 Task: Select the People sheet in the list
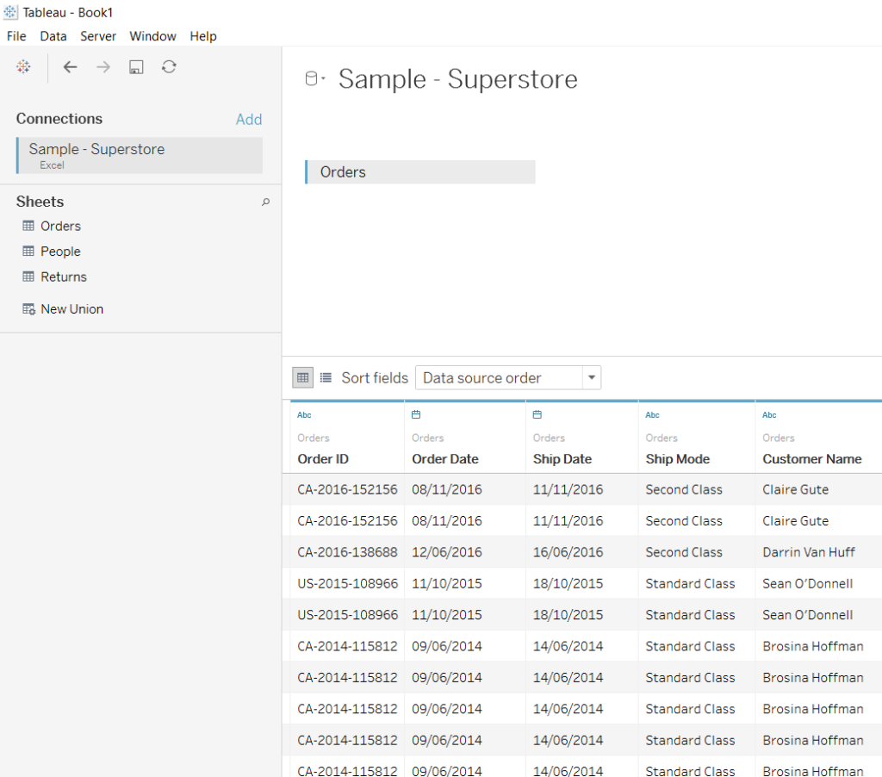pos(60,252)
